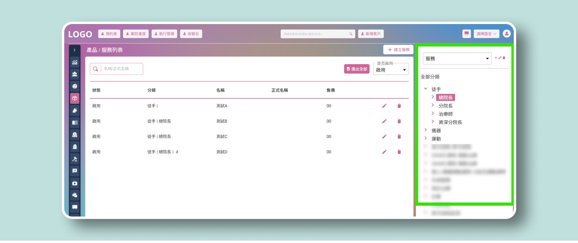Expand the 儀器 category node
Viewport: 578px width, 243px height.
pyautogui.click(x=425, y=130)
